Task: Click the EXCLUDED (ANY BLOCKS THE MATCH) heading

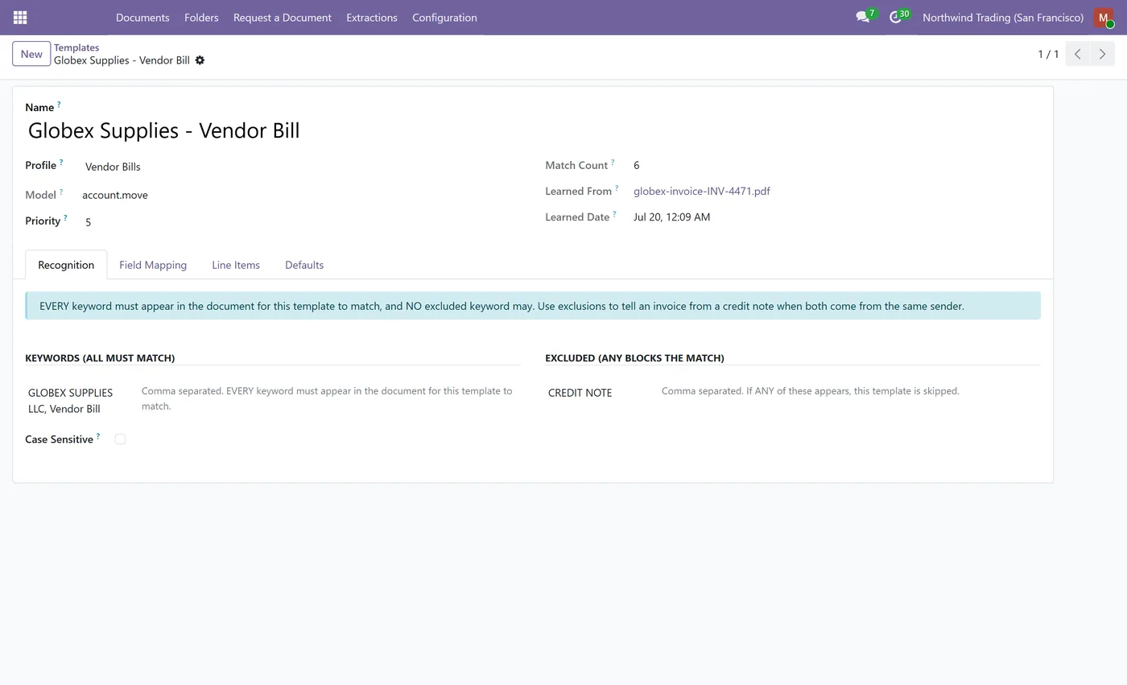Action: tap(634, 357)
